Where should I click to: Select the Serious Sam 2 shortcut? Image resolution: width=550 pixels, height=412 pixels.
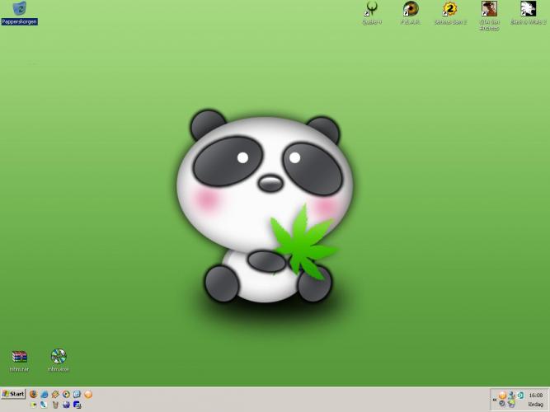coord(450,13)
